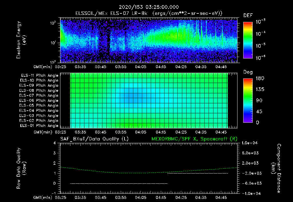Click the 04:05 time tick under the electron spectrogram

141,67
